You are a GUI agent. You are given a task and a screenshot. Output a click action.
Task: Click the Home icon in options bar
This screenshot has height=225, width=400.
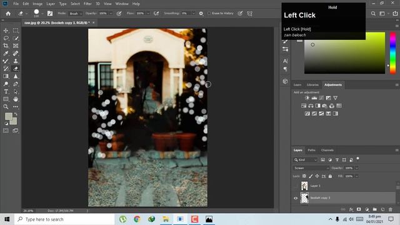8,14
